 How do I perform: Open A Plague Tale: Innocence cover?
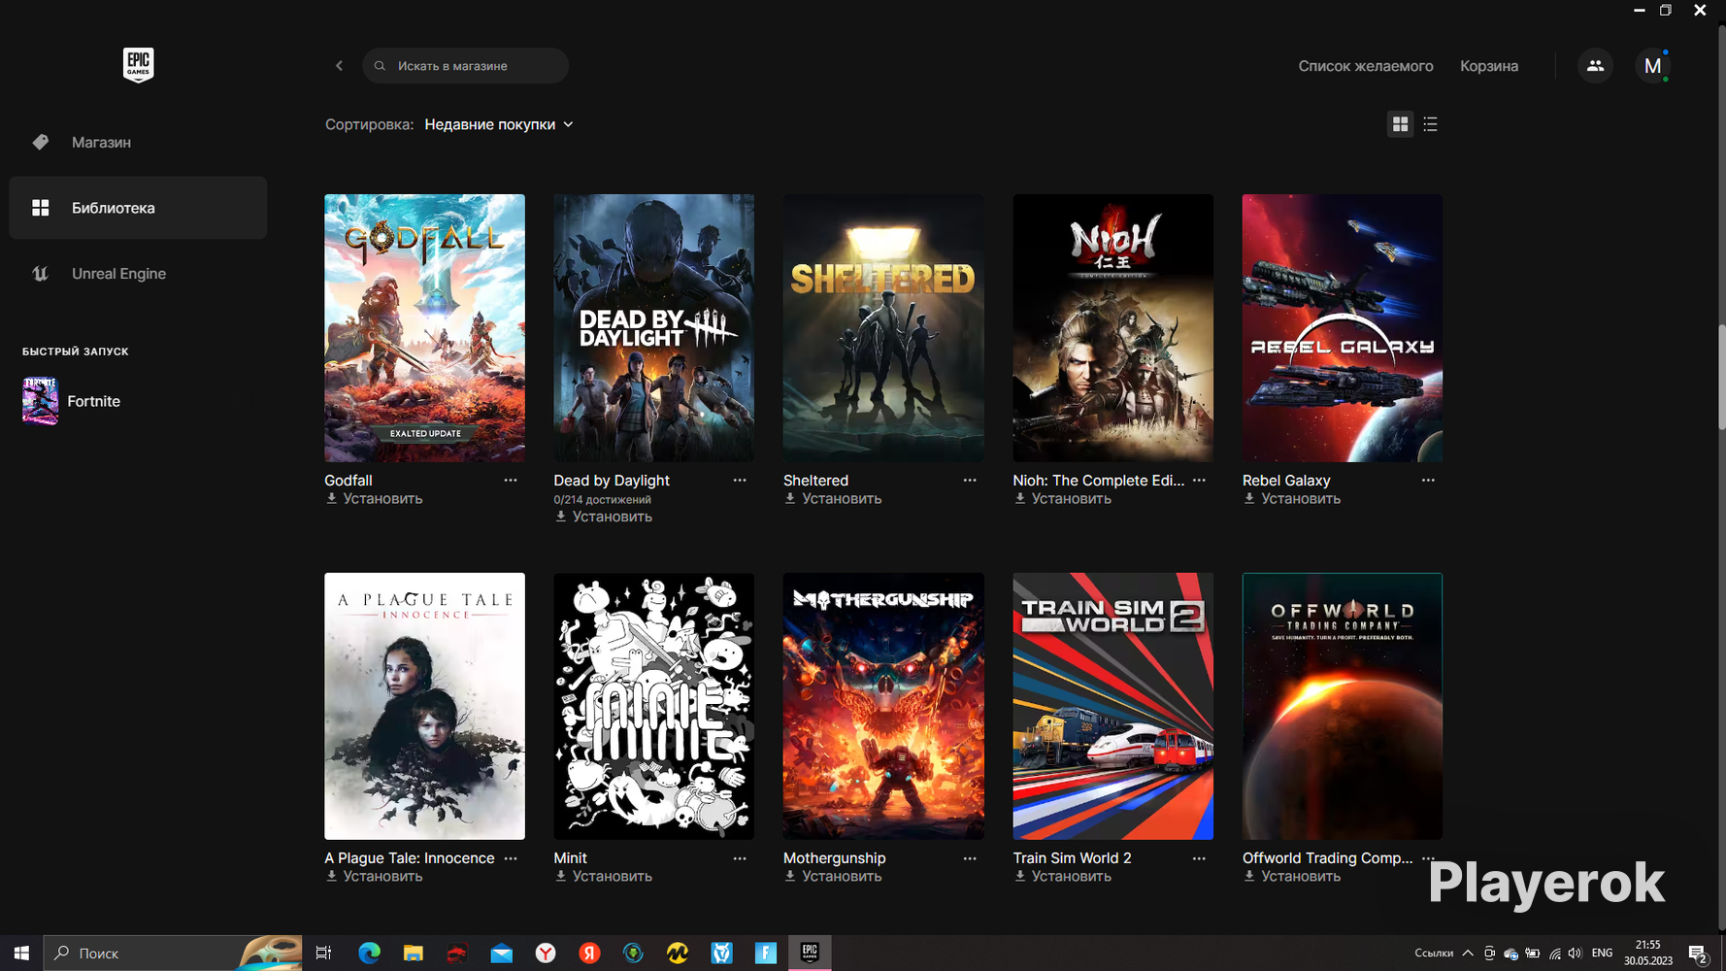[424, 706]
